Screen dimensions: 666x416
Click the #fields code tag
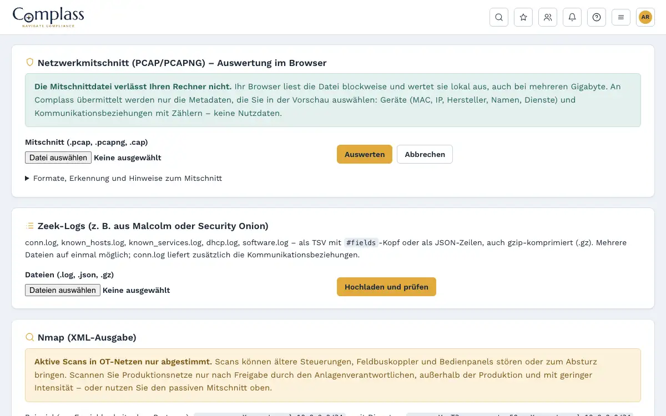point(361,242)
